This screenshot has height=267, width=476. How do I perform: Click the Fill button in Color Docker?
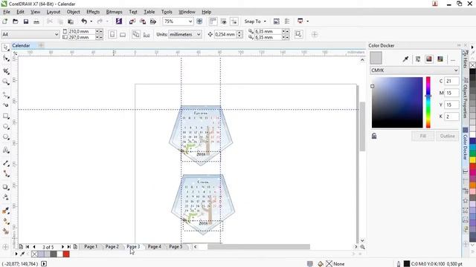[423, 136]
